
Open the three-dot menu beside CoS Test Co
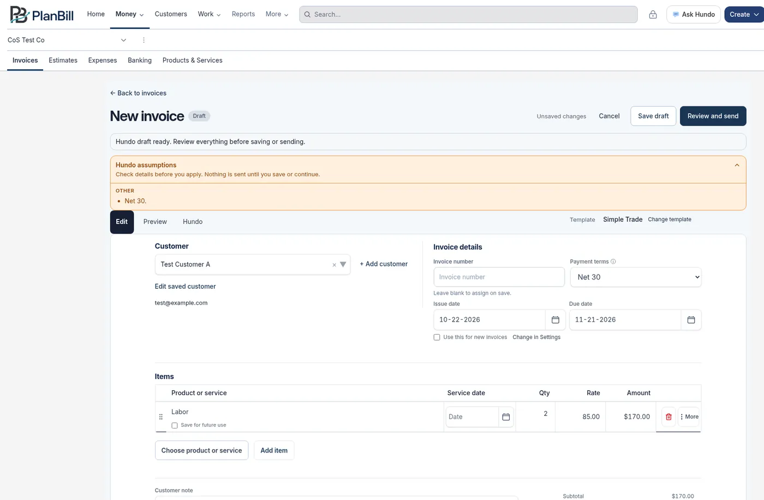[144, 40]
